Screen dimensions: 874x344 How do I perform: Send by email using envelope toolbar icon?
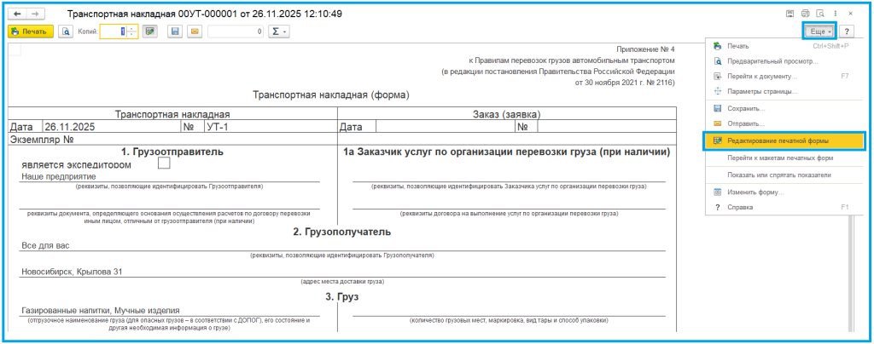pos(194,32)
